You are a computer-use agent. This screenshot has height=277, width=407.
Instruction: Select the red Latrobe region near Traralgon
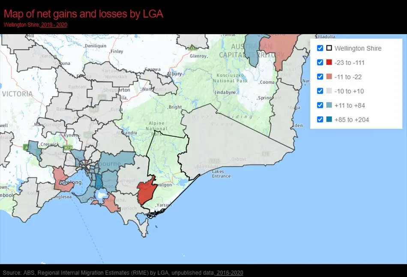tap(146, 190)
